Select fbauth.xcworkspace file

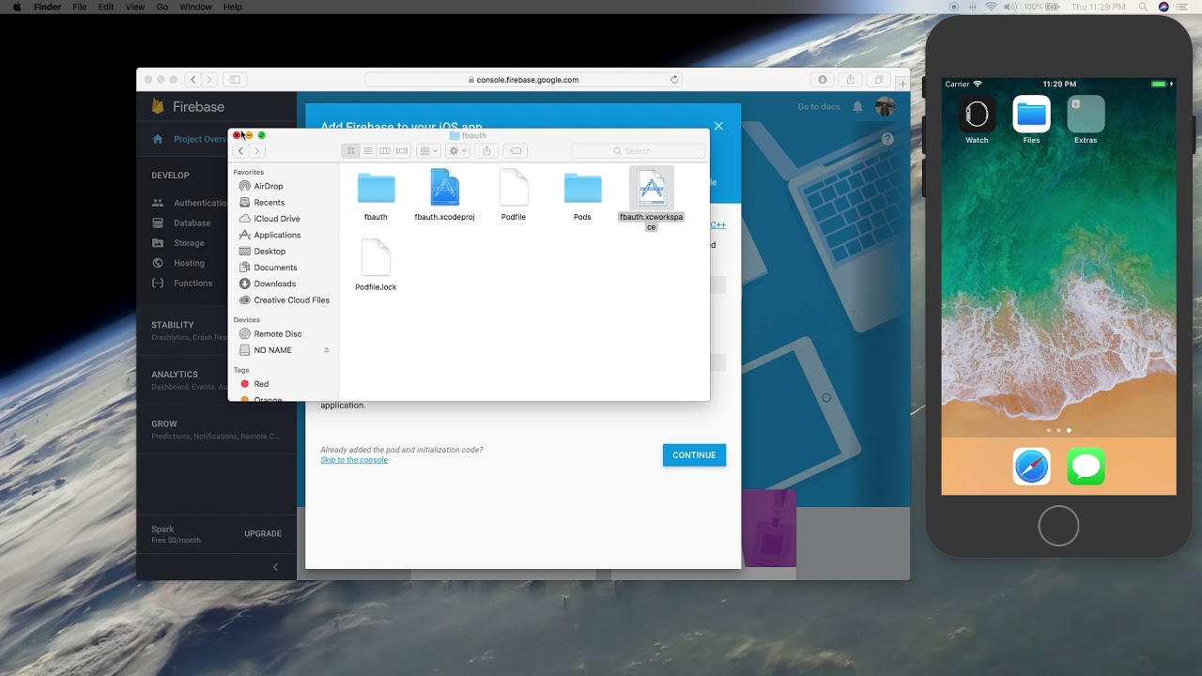pyautogui.click(x=651, y=188)
